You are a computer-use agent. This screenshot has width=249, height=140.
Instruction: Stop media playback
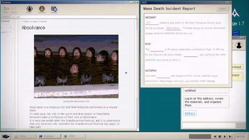[220, 137]
